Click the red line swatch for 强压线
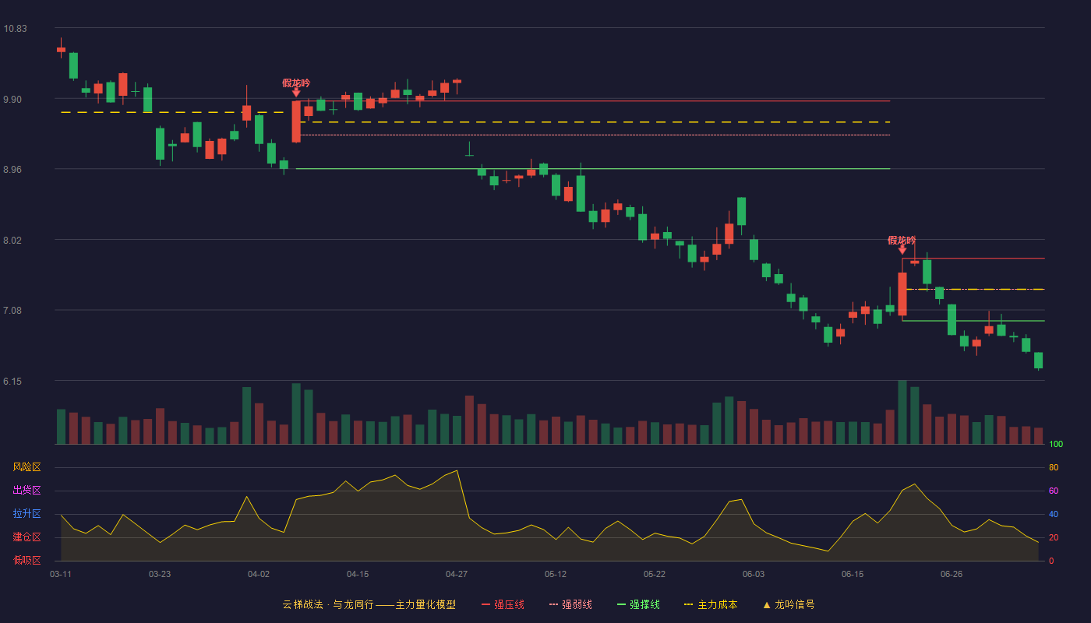Image resolution: width=1091 pixels, height=623 pixels. (486, 604)
